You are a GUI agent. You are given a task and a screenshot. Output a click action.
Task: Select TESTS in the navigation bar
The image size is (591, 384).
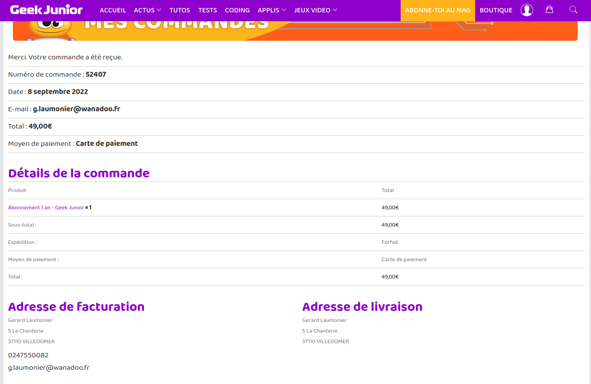click(x=208, y=10)
